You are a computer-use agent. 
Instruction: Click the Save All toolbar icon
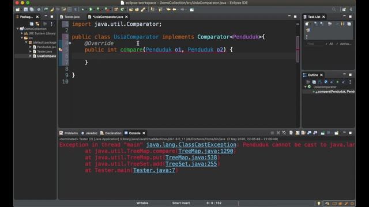(x=32, y=10)
